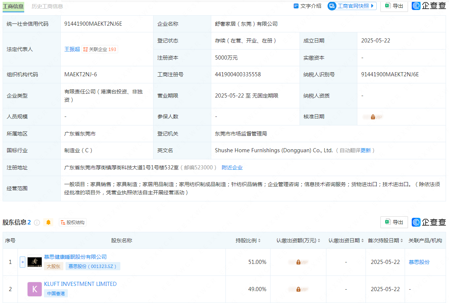The width and height of the screenshot is (449, 303).
Task: Select 51.00% shareholding value
Action: pyautogui.click(x=257, y=262)
